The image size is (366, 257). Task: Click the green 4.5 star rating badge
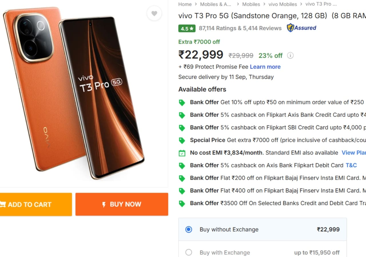point(187,29)
